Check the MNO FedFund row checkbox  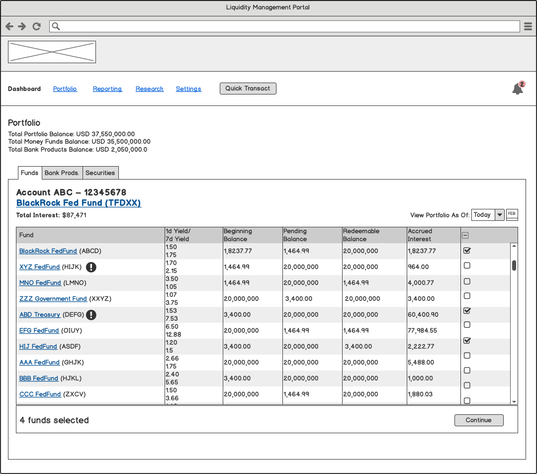[x=467, y=281]
